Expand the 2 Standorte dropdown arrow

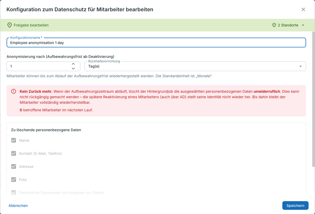(x=303, y=25)
